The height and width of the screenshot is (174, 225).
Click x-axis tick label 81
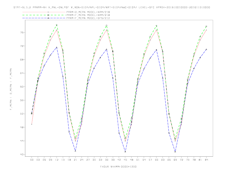[x=200, y=160]
